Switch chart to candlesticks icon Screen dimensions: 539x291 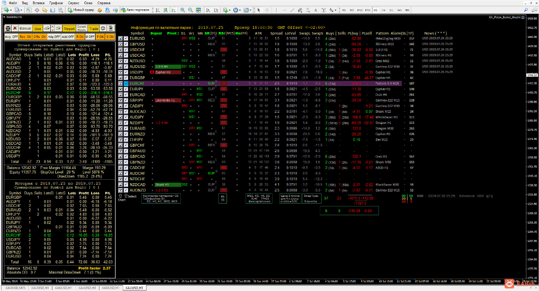point(165,10)
